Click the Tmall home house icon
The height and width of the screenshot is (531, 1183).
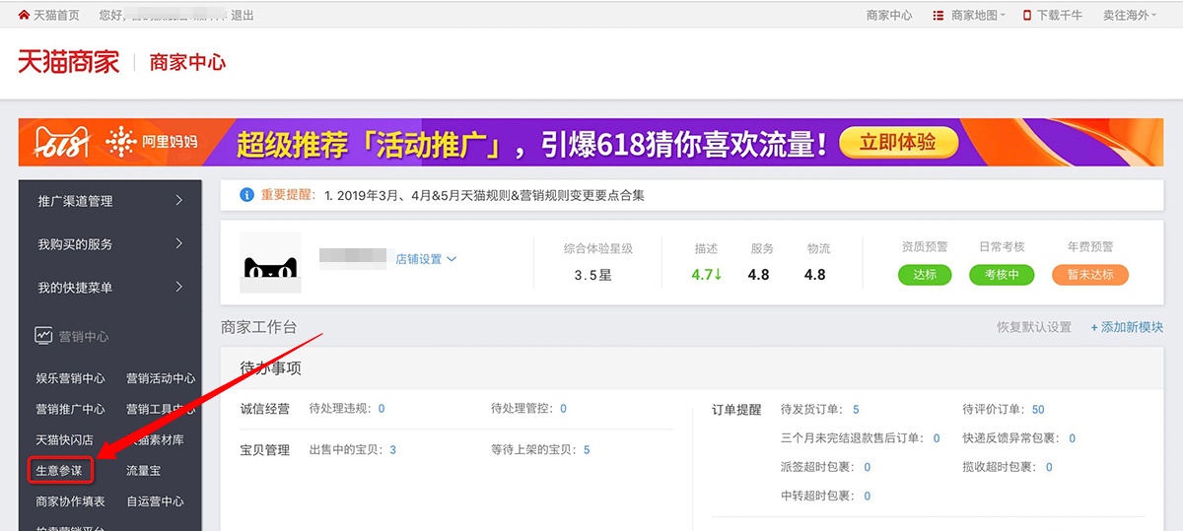point(24,15)
